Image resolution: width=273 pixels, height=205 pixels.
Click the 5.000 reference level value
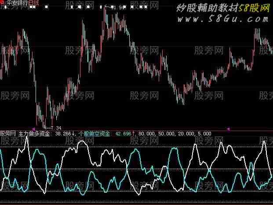204,134
